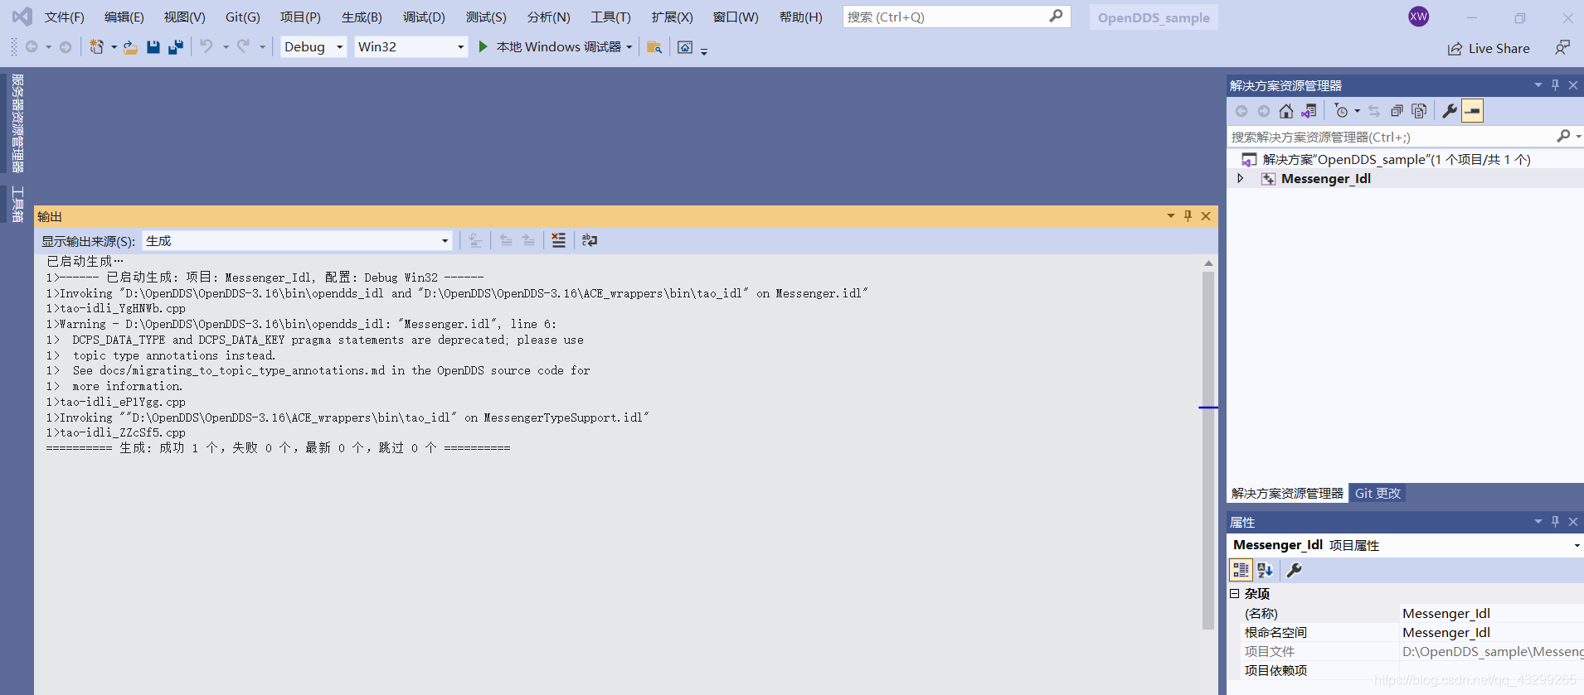This screenshot has width=1584, height=695.
Task: Click the Home icon in Solution Explorer
Action: click(1286, 111)
